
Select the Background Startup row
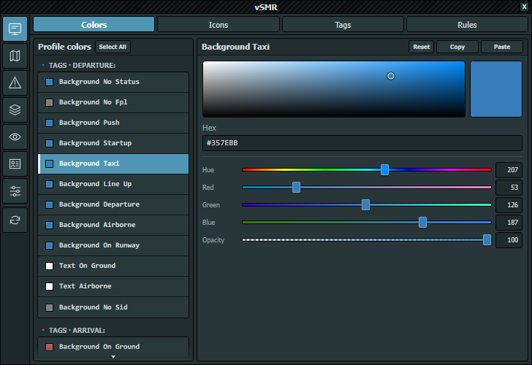(x=113, y=143)
